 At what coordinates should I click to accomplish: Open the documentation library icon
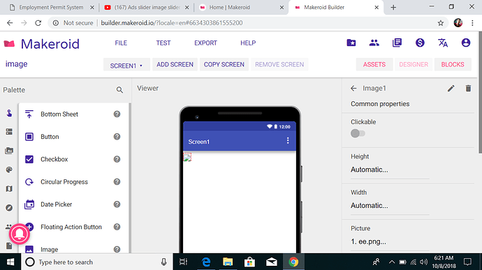pyautogui.click(x=397, y=43)
